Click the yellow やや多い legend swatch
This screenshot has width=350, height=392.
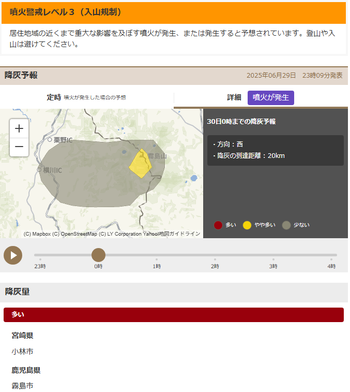[x=247, y=225]
